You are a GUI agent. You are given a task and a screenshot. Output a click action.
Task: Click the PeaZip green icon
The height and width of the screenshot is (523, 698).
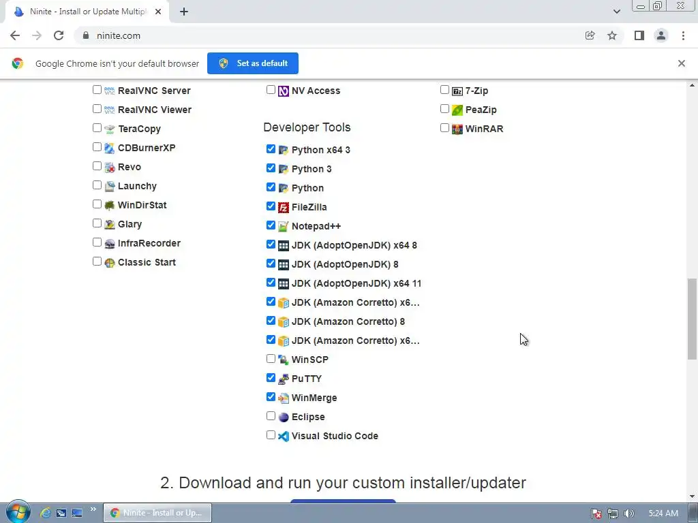click(x=457, y=110)
